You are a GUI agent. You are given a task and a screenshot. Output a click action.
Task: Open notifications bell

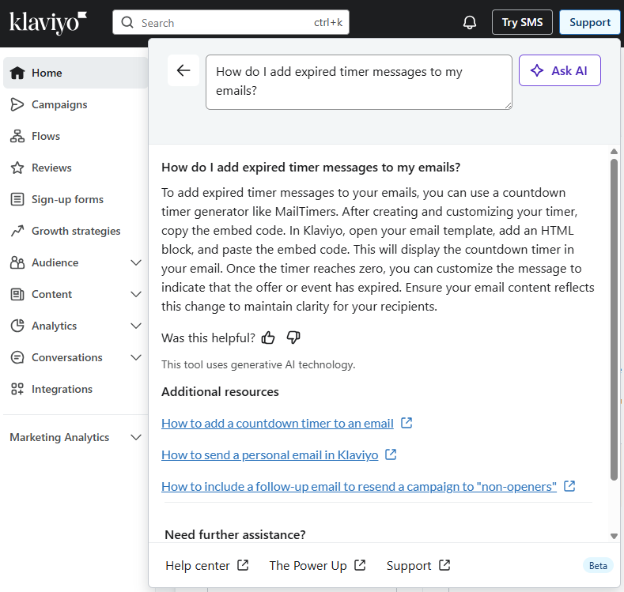(470, 22)
